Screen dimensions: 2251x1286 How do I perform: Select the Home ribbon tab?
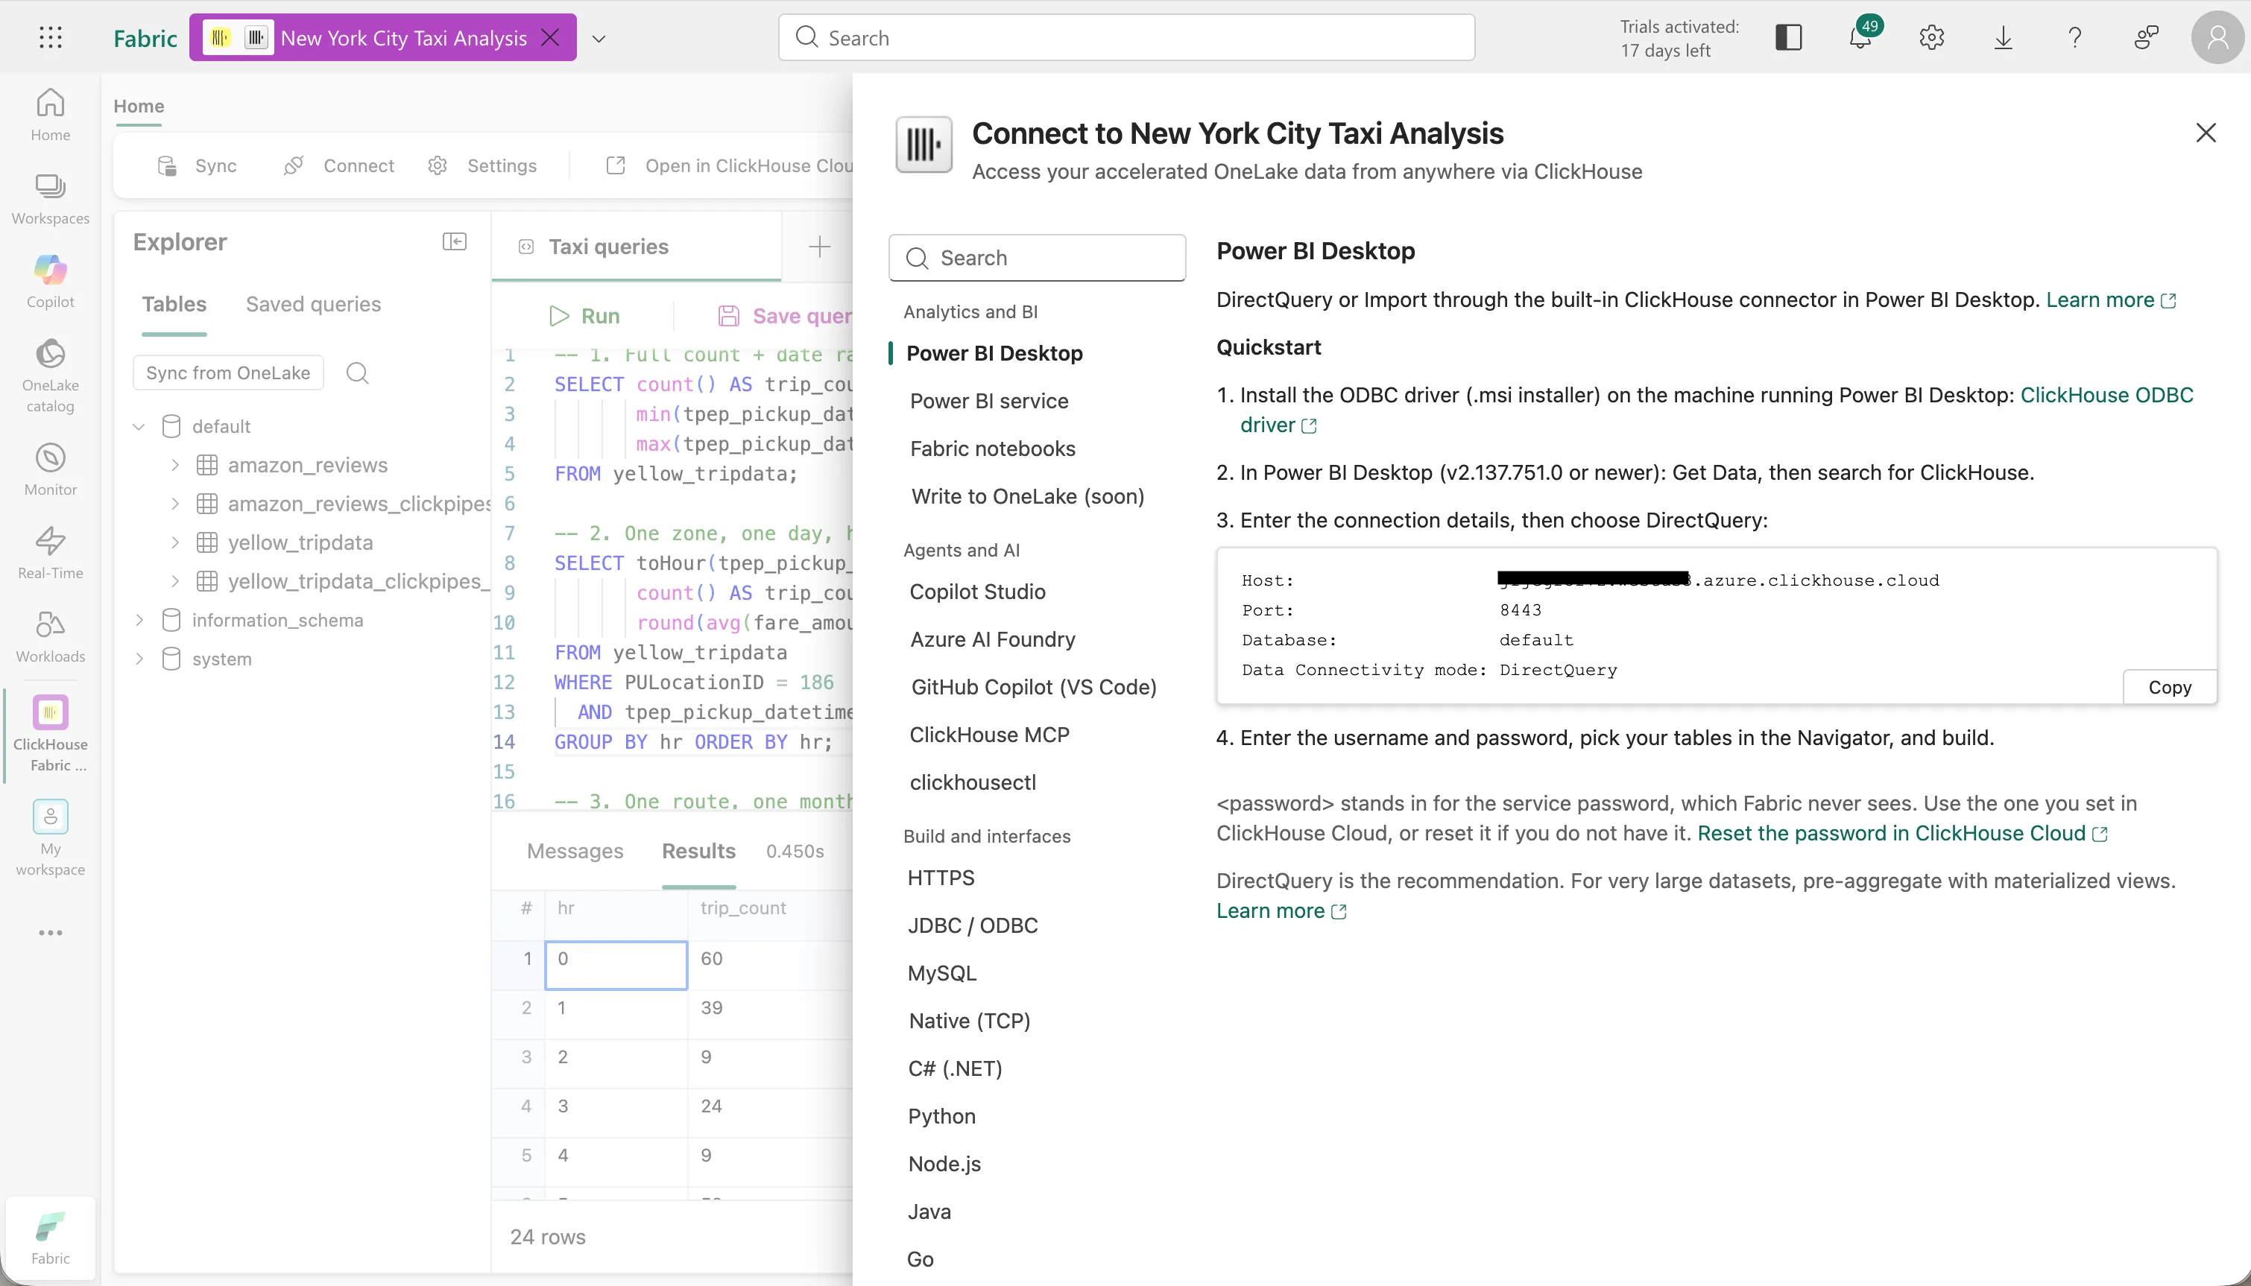click(x=139, y=106)
